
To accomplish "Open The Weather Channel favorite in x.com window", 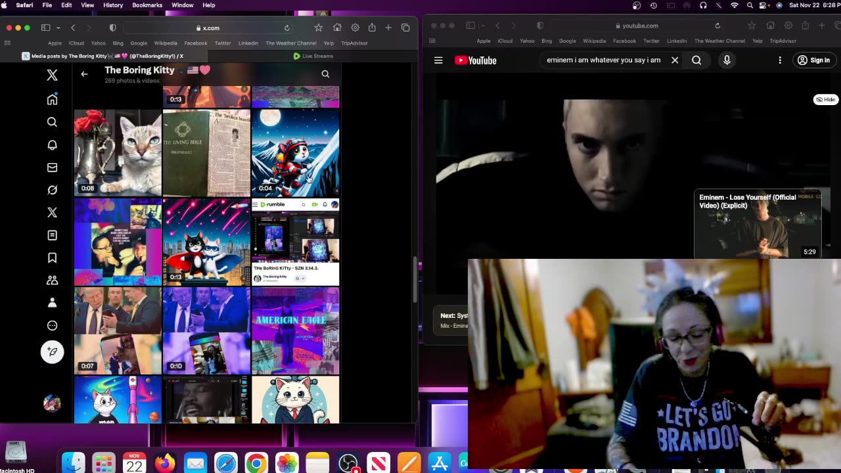I will [x=291, y=43].
